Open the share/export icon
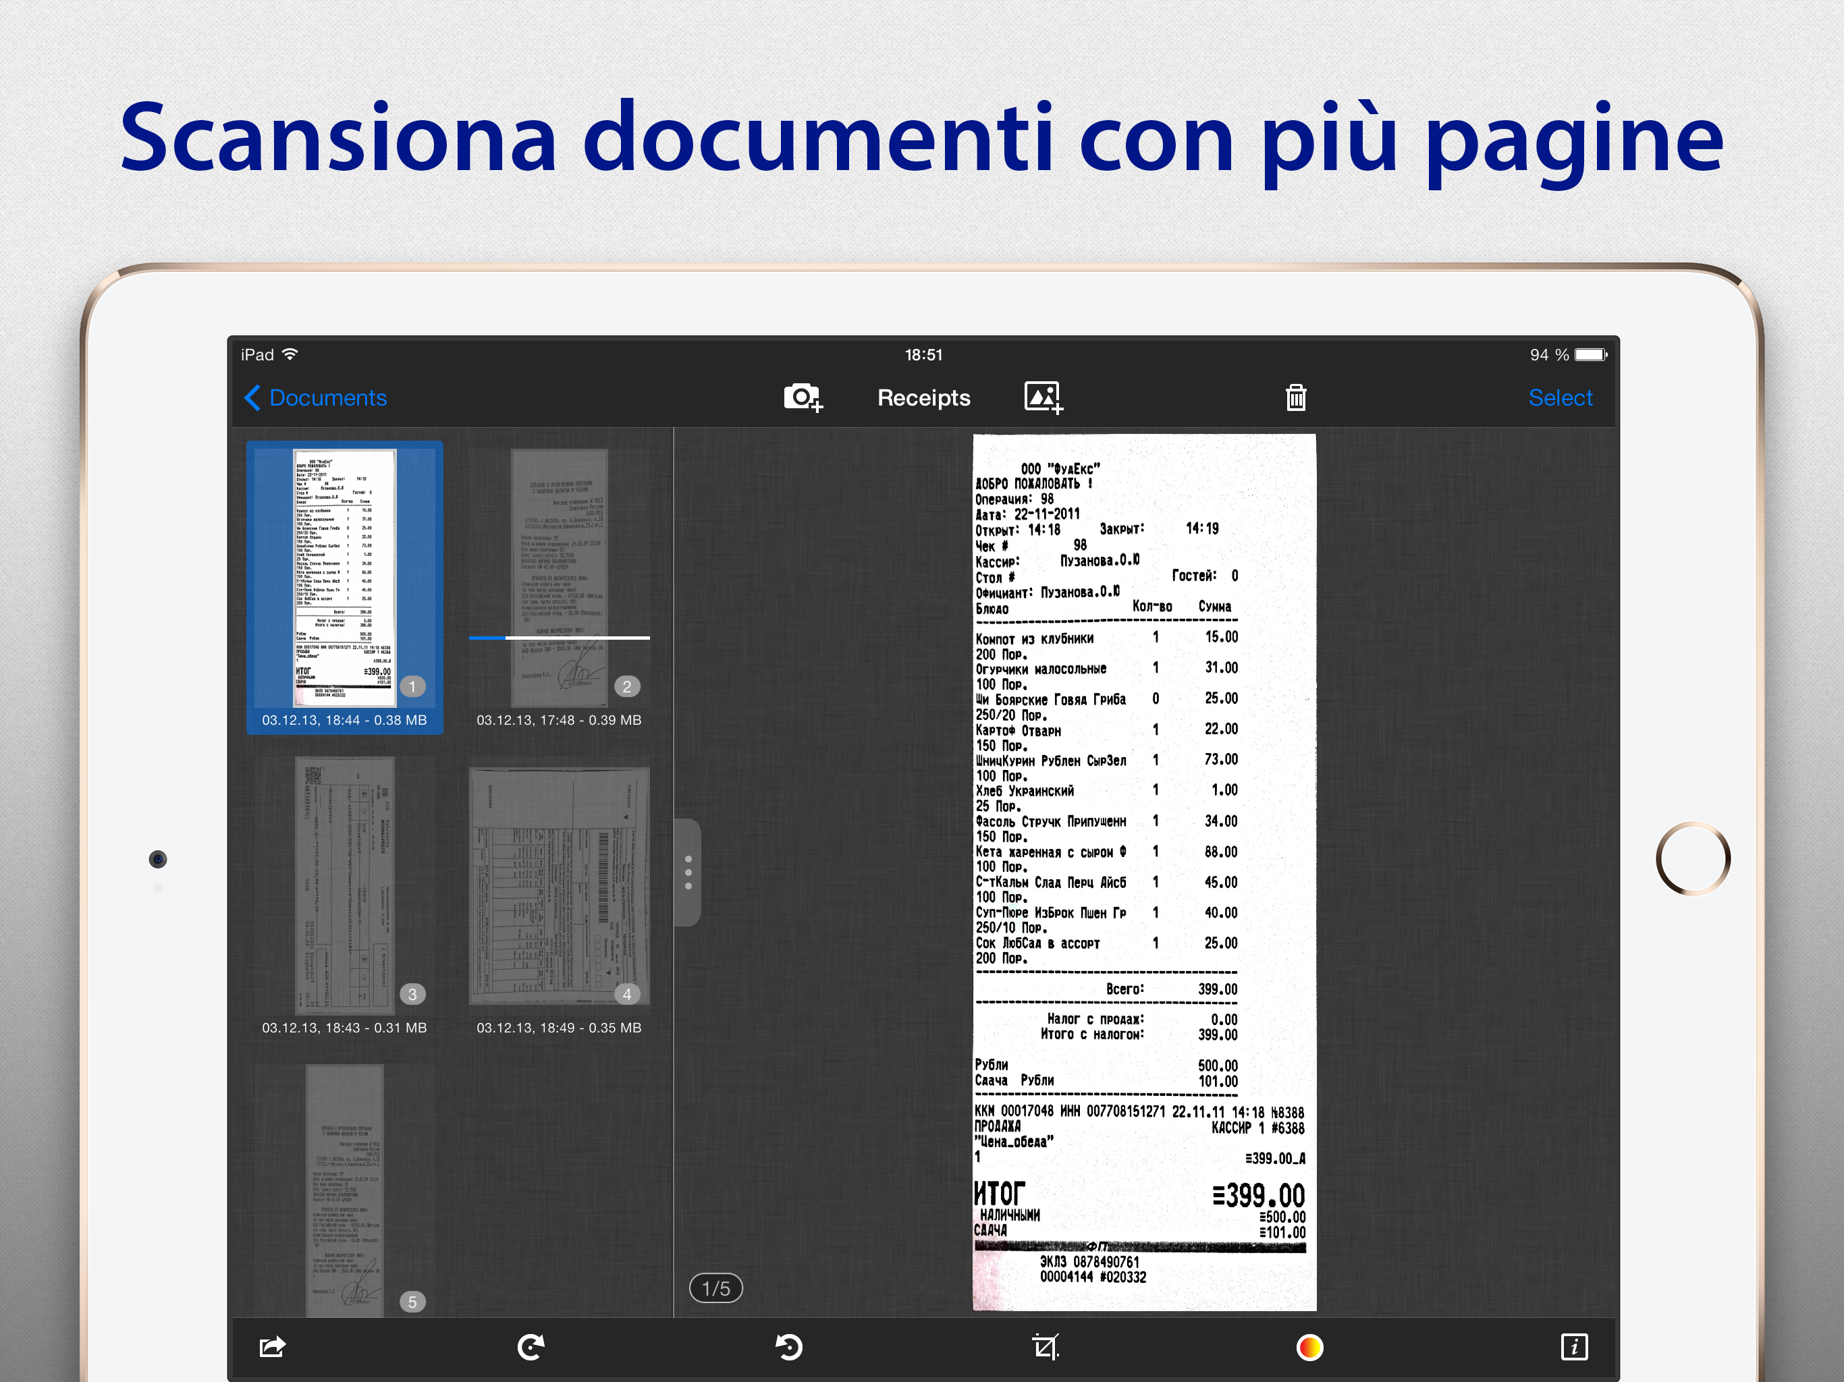 (273, 1346)
